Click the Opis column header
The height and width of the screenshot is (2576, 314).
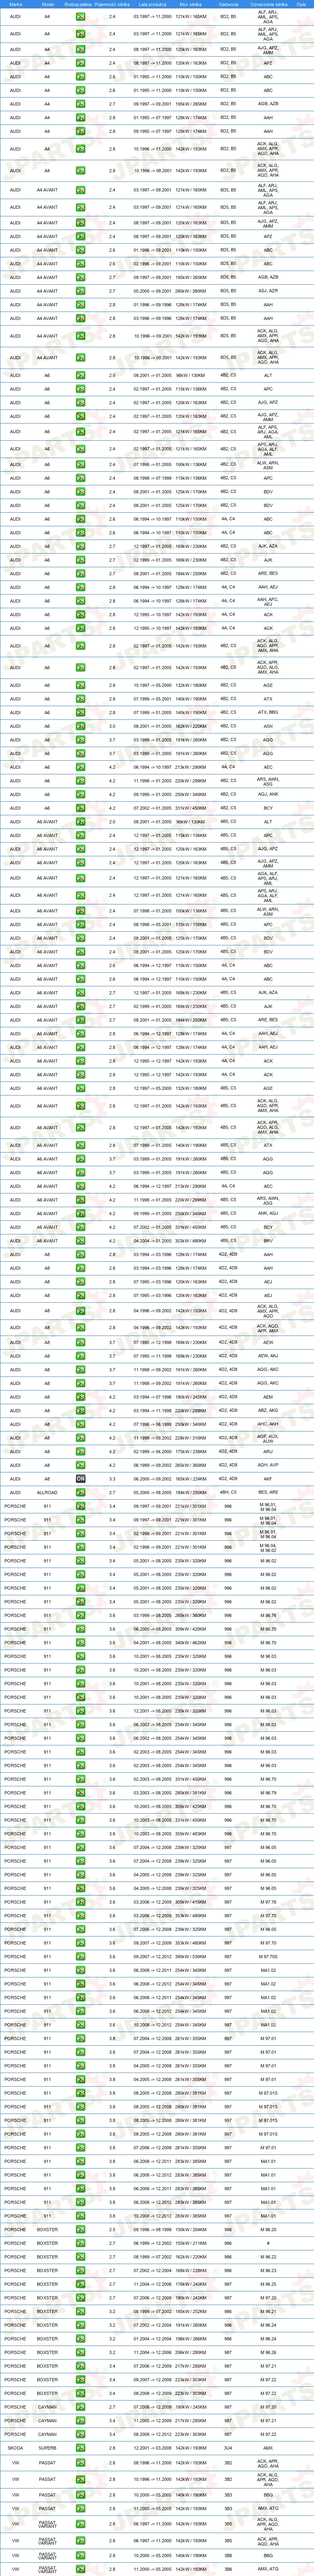point(301,5)
